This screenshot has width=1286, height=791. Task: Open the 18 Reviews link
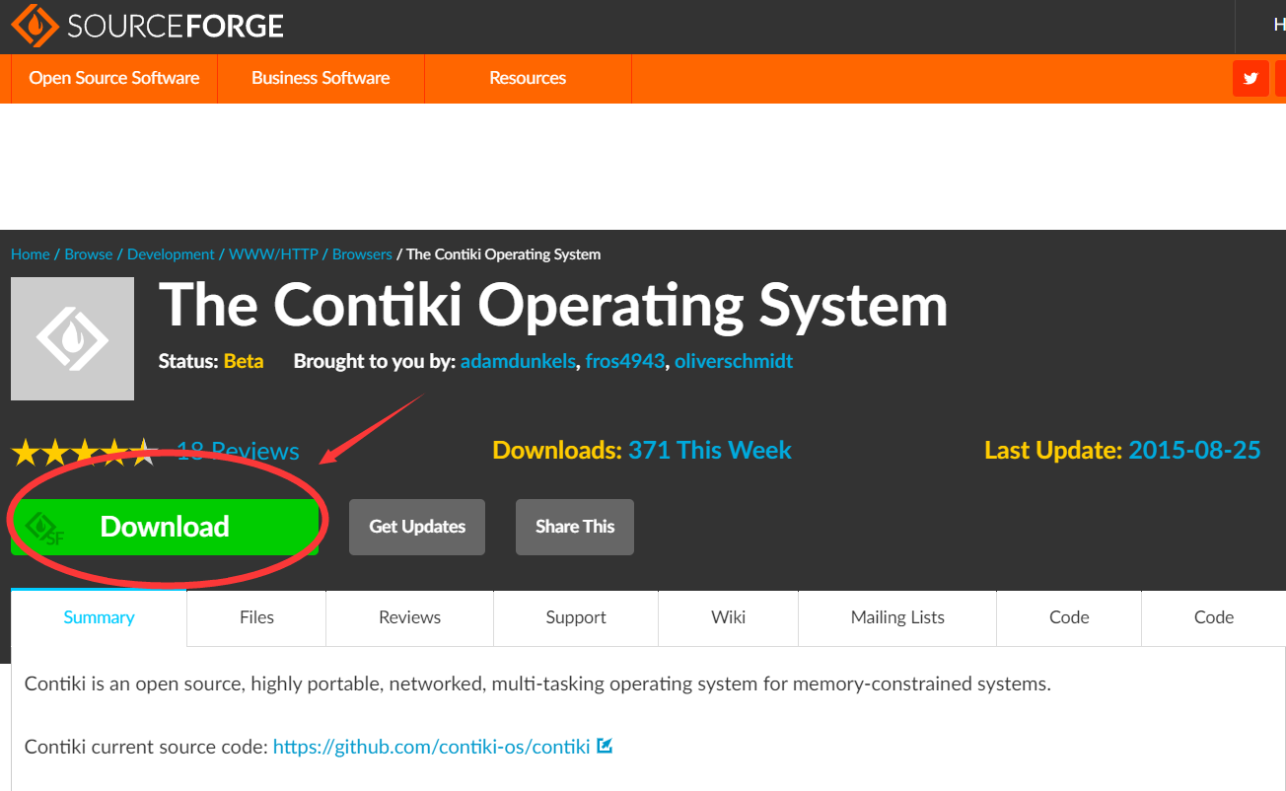point(237,451)
